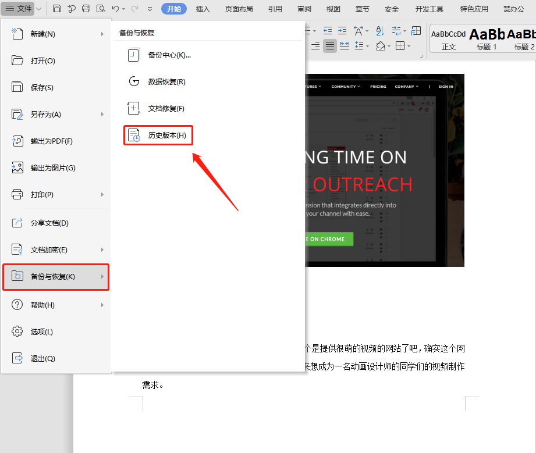
Task: Select 文档加密(E) menu entry
Action: [x=56, y=249]
